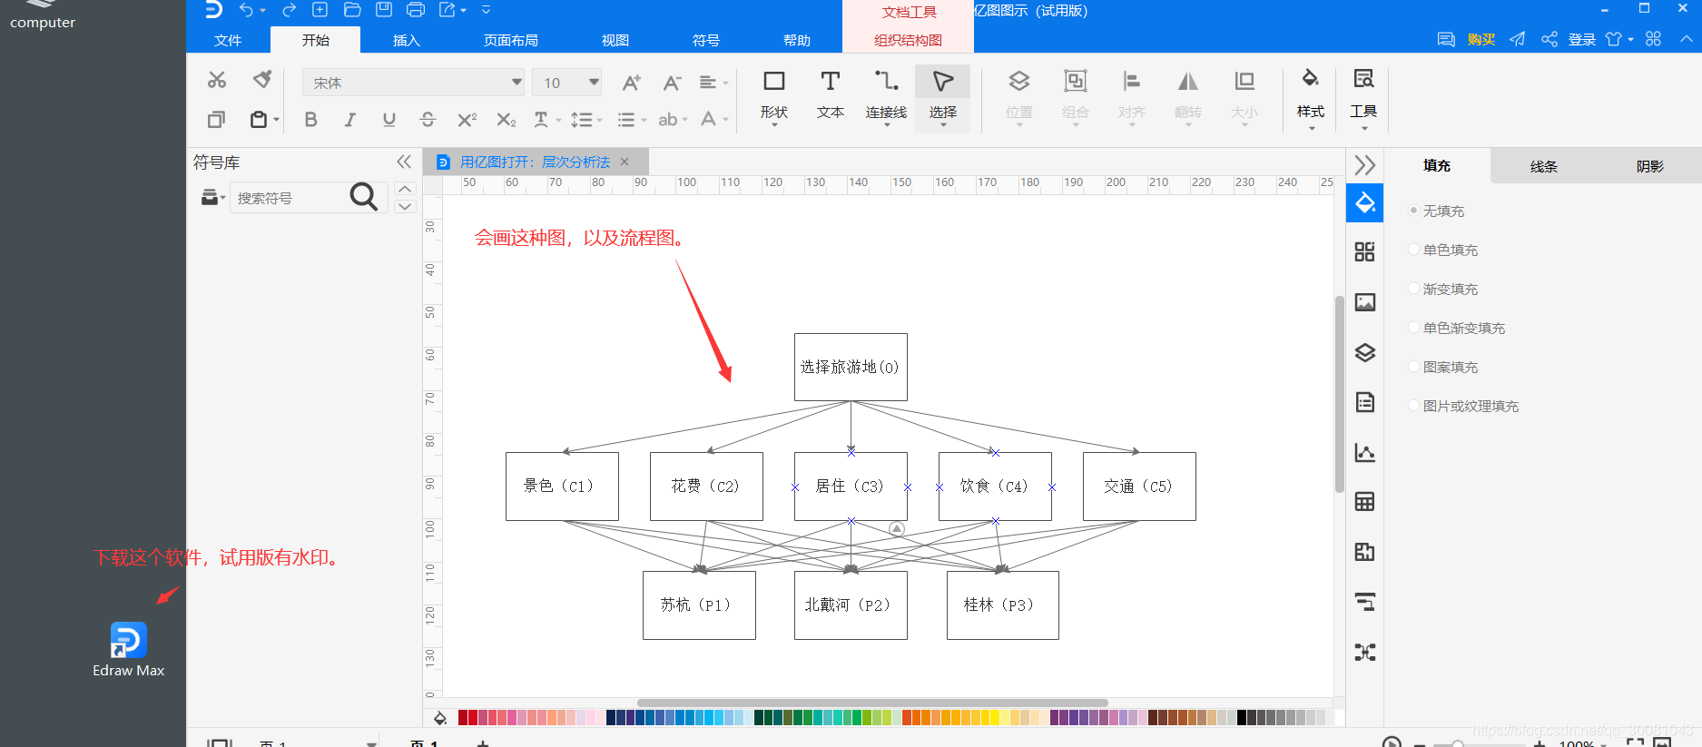1702x747 pixels.
Task: Click the 购买 purchase link
Action: pyautogui.click(x=1481, y=39)
